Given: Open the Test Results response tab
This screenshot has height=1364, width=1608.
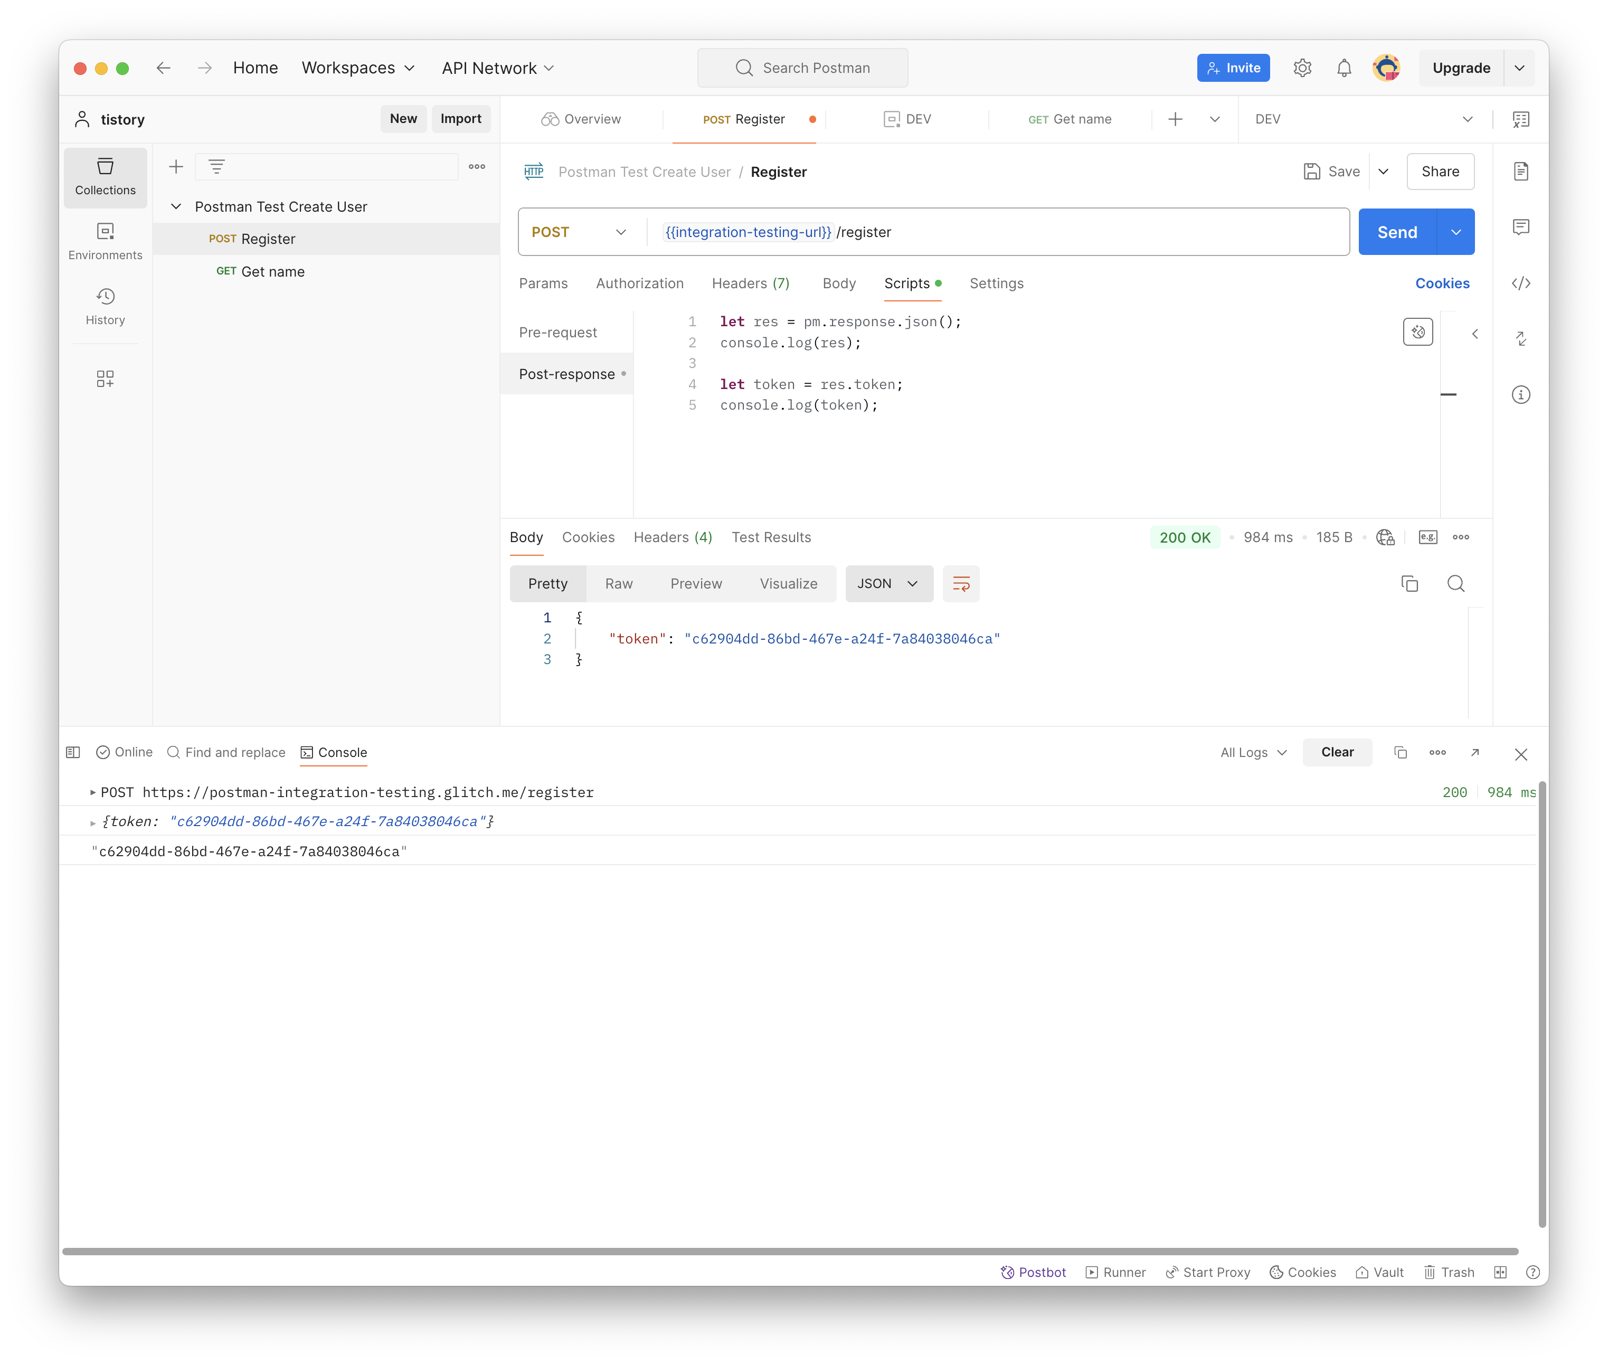Looking at the screenshot, I should 771,537.
